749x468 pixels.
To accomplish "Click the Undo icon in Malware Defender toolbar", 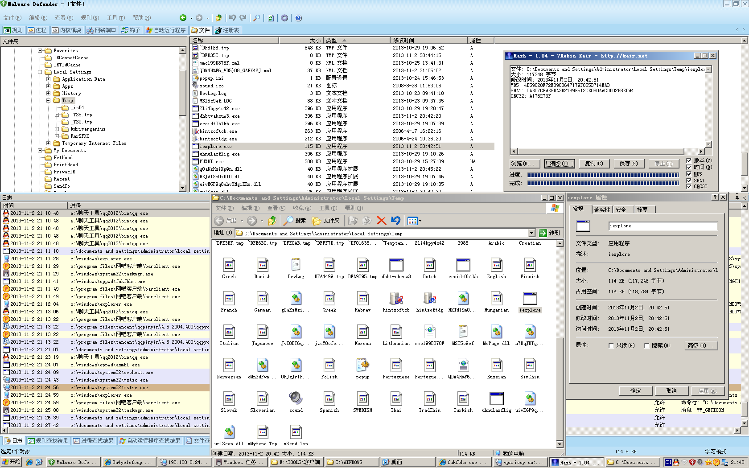I will [x=232, y=18].
